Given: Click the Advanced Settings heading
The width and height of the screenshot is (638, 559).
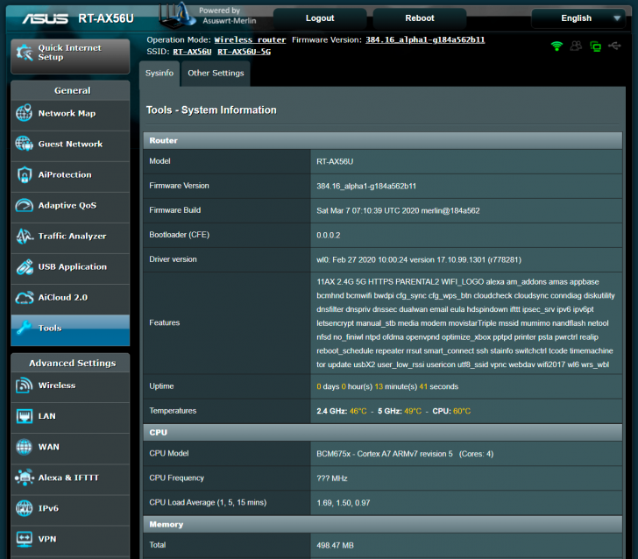Looking at the screenshot, I should [x=72, y=363].
